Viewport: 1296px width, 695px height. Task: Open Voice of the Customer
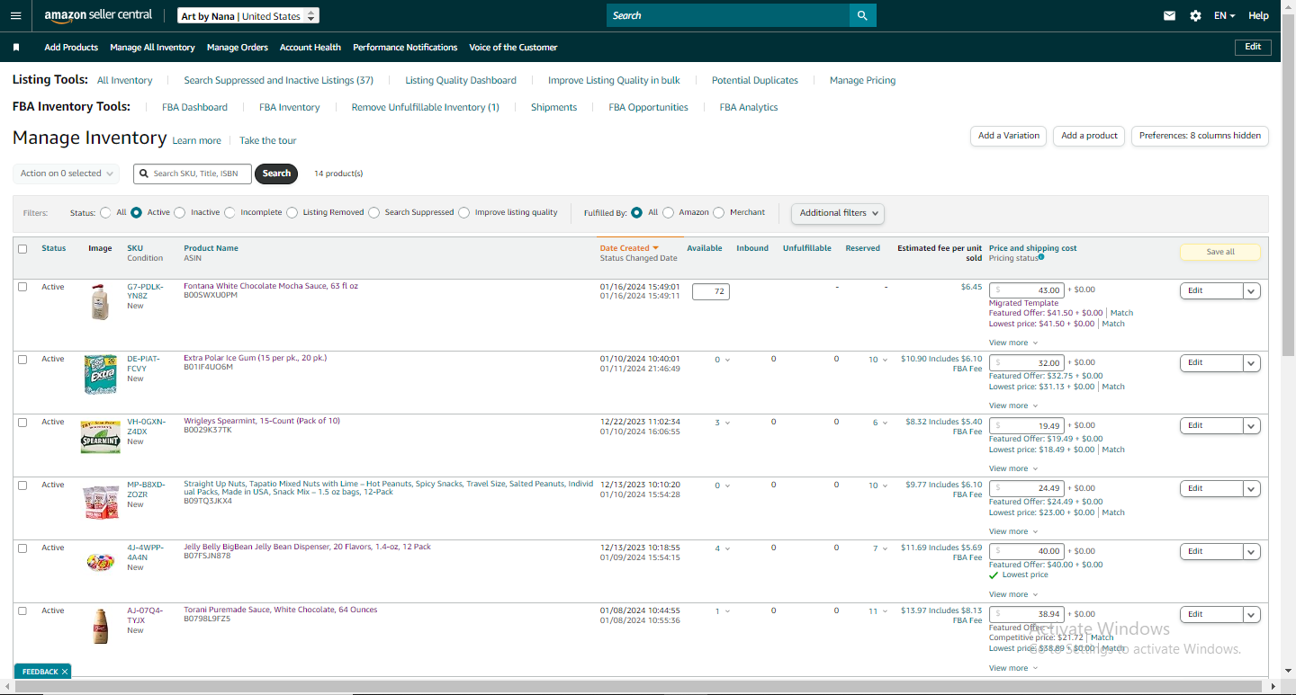point(513,47)
